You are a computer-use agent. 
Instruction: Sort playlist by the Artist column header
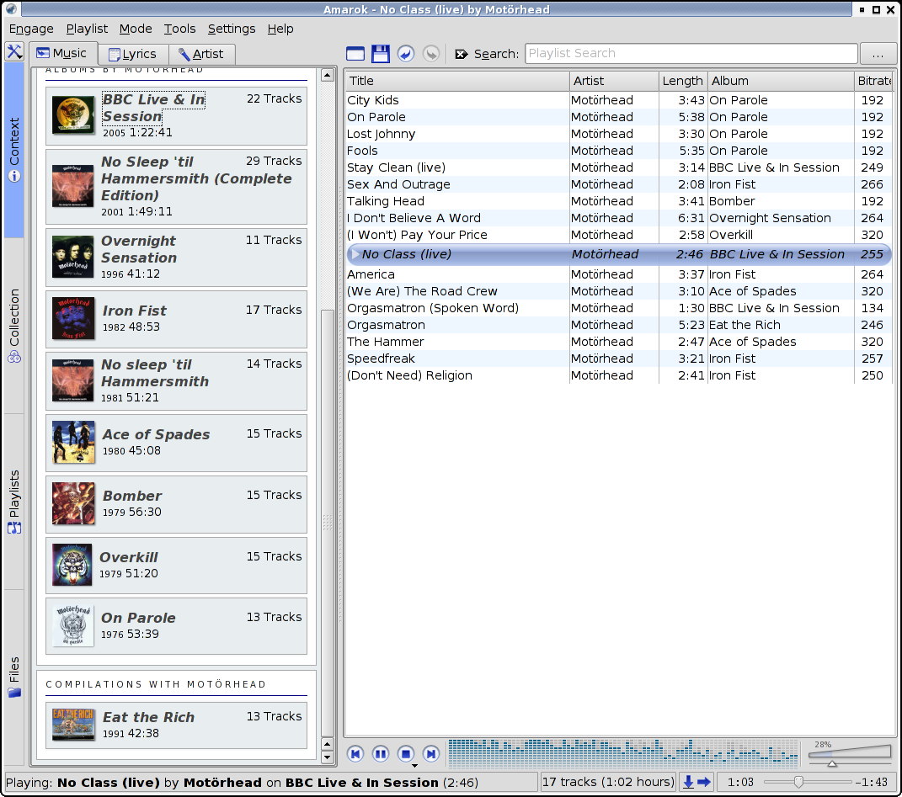(x=614, y=81)
